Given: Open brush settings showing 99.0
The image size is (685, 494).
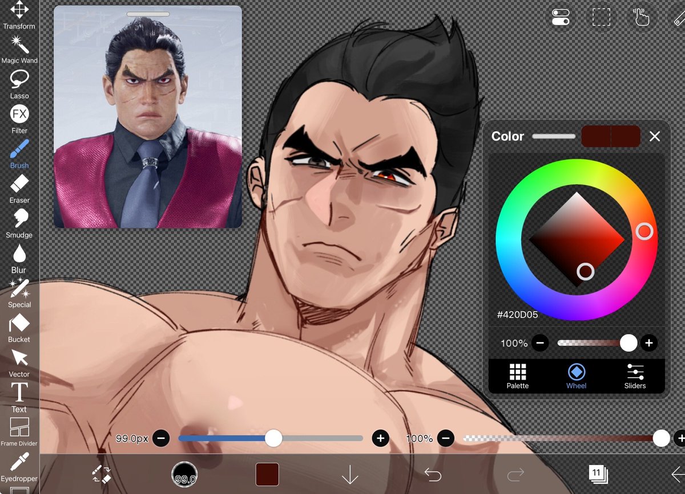Looking at the screenshot, I should [x=184, y=475].
